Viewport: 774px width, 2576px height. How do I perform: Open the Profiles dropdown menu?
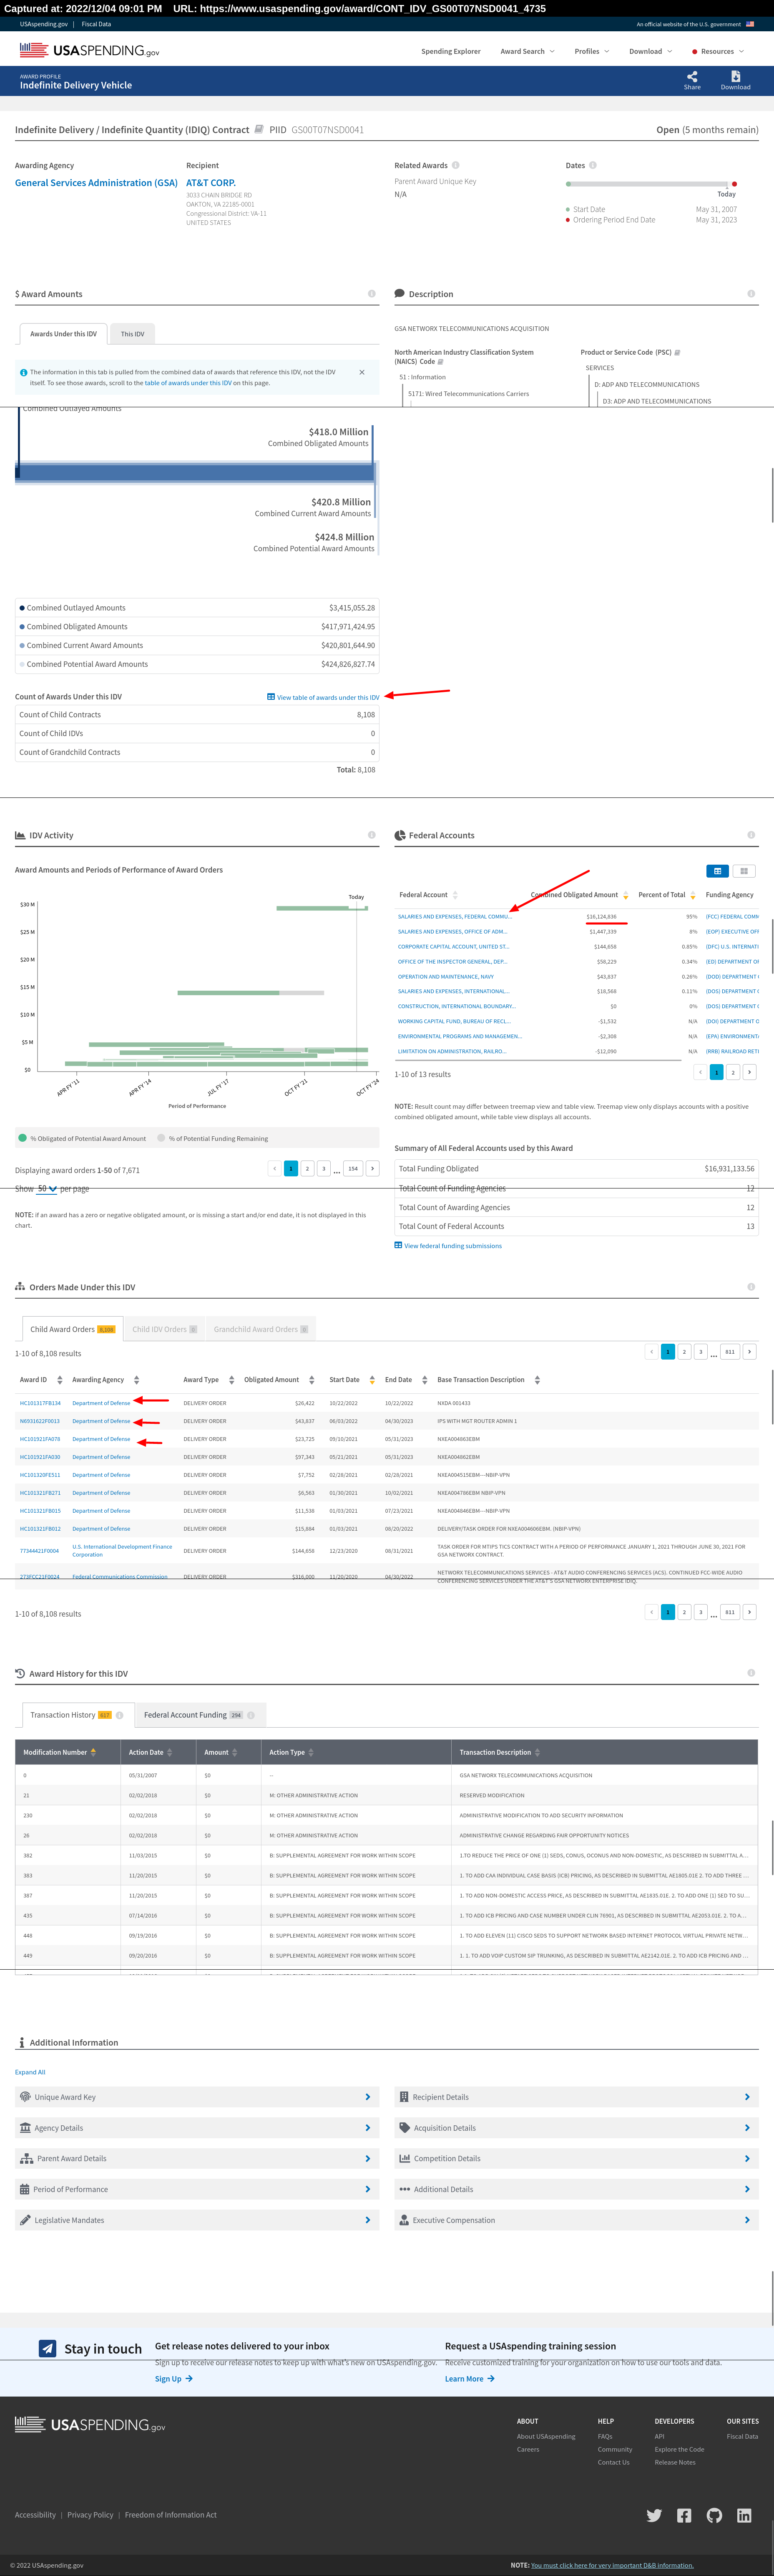point(591,51)
